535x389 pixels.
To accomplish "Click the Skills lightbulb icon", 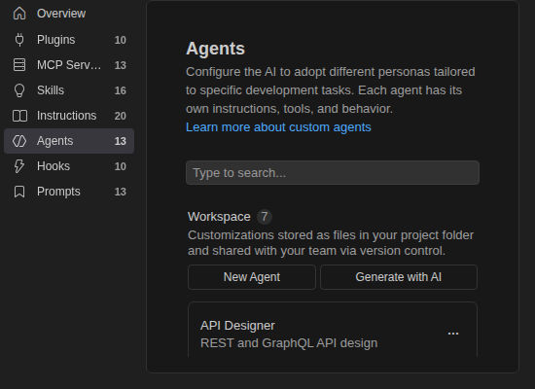I will [19, 90].
